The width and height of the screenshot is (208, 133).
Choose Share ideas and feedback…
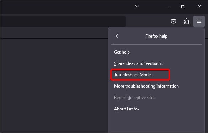pos(156,63)
